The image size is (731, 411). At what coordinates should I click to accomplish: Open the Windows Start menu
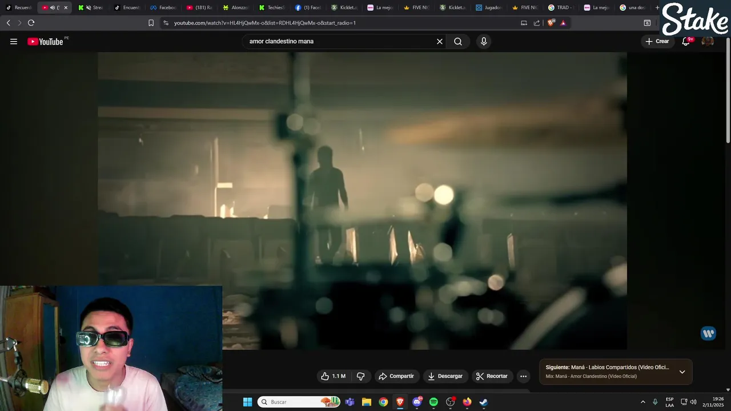click(247, 402)
